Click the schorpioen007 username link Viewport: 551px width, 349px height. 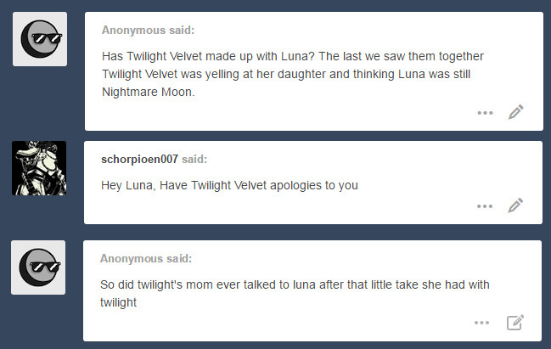tap(139, 159)
